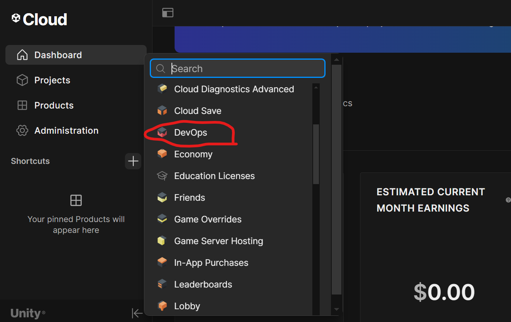Click the outer popup scroll up arrow
Viewport: 511px width, 322px height.
click(336, 60)
